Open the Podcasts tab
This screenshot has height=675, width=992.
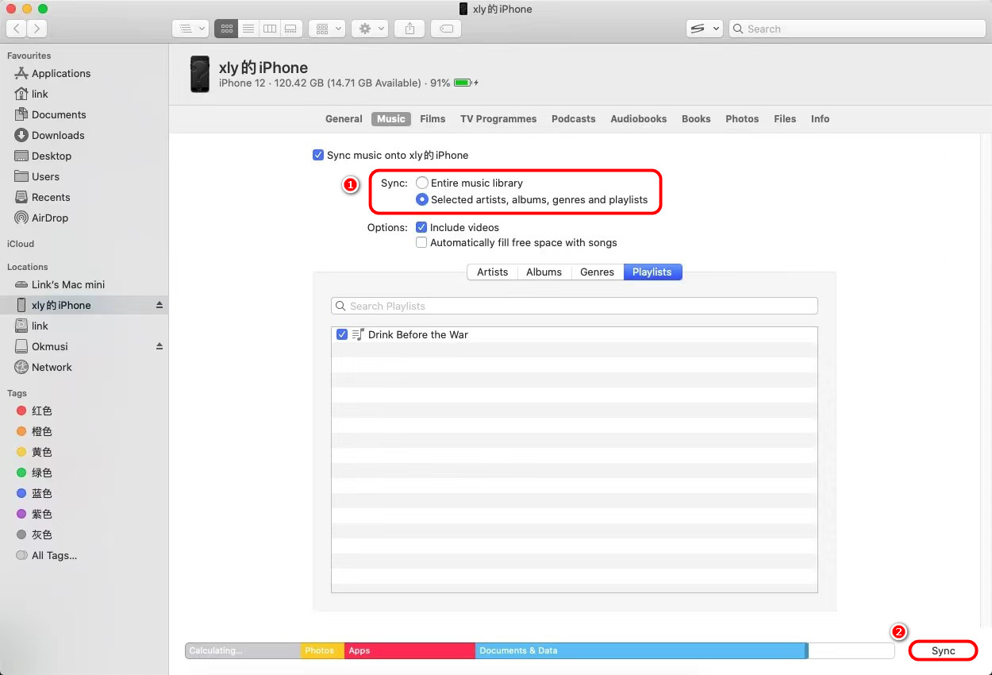[x=573, y=118]
